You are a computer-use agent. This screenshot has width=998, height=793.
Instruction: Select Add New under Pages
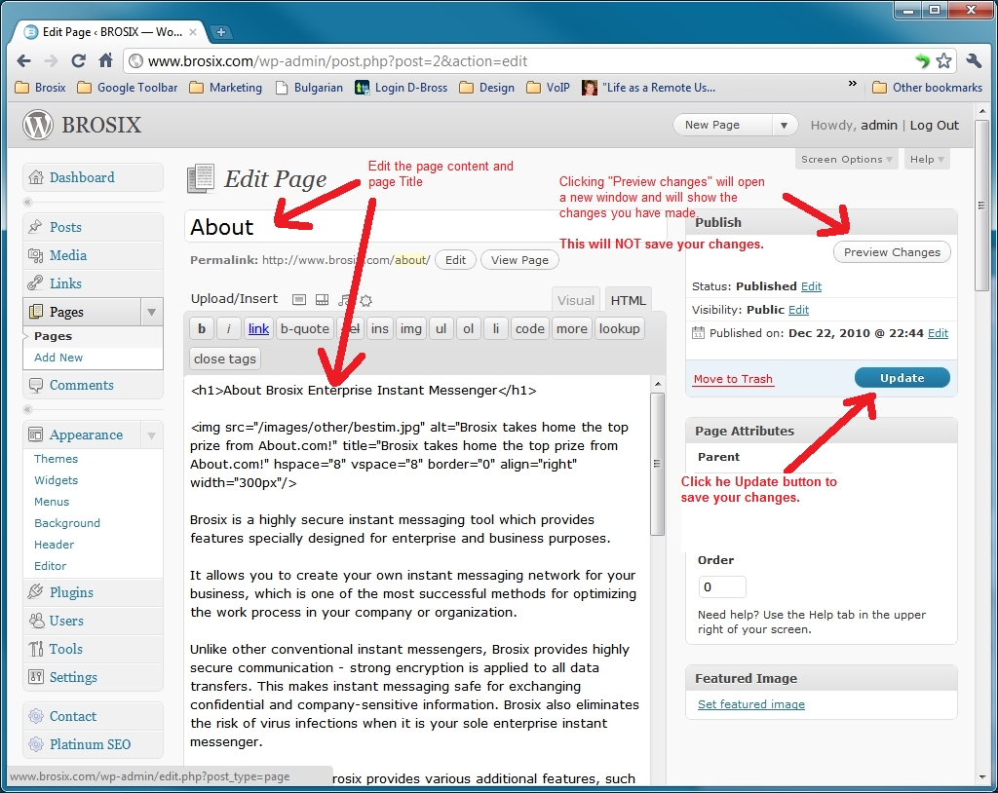coord(58,358)
